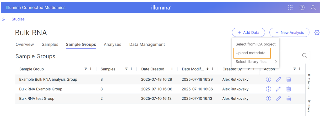Open the user profile icon
Screen dimensions: 321x116
313,8
